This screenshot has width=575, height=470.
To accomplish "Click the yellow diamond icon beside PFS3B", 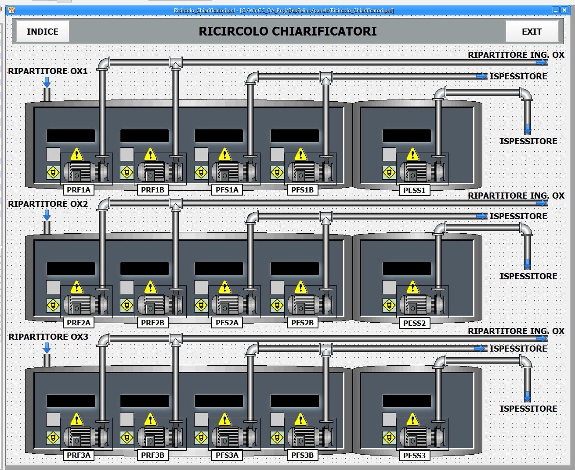I will [277, 438].
